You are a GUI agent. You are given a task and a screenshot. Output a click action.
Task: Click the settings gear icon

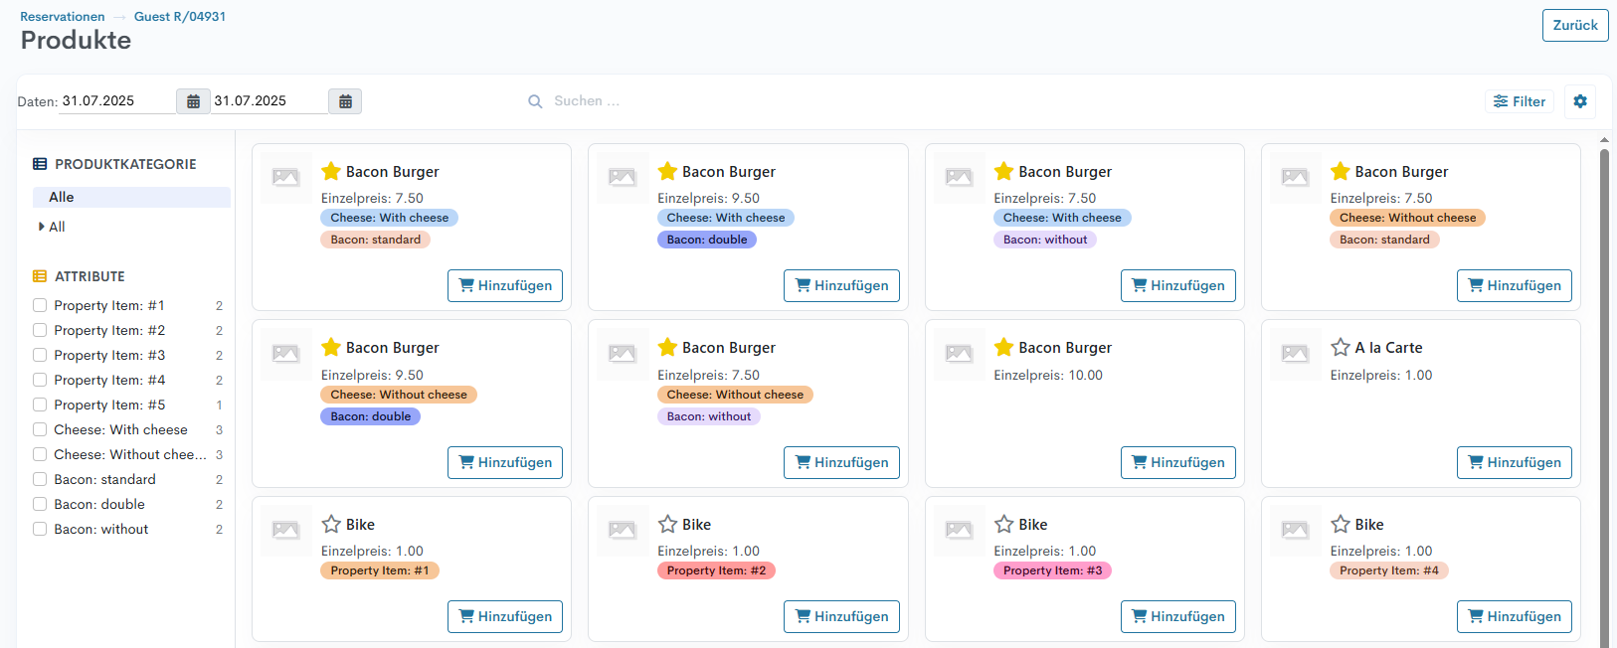pos(1580,101)
